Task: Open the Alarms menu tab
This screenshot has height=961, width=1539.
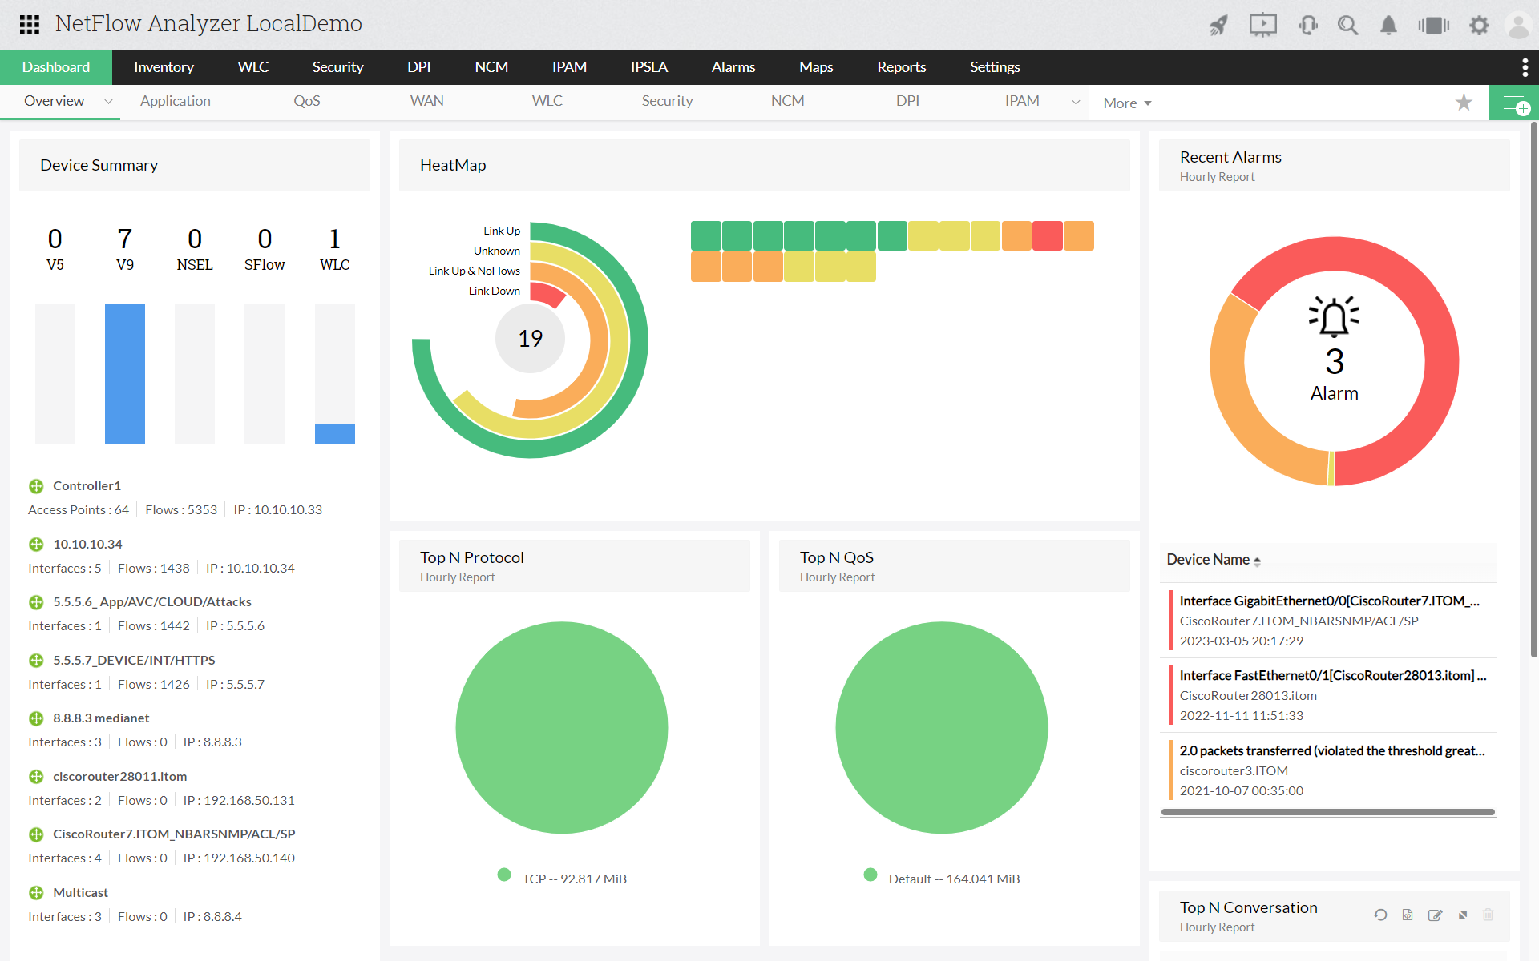Action: [x=733, y=67]
